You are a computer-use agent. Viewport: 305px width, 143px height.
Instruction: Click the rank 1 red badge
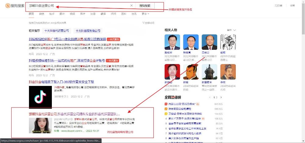click(166, 104)
